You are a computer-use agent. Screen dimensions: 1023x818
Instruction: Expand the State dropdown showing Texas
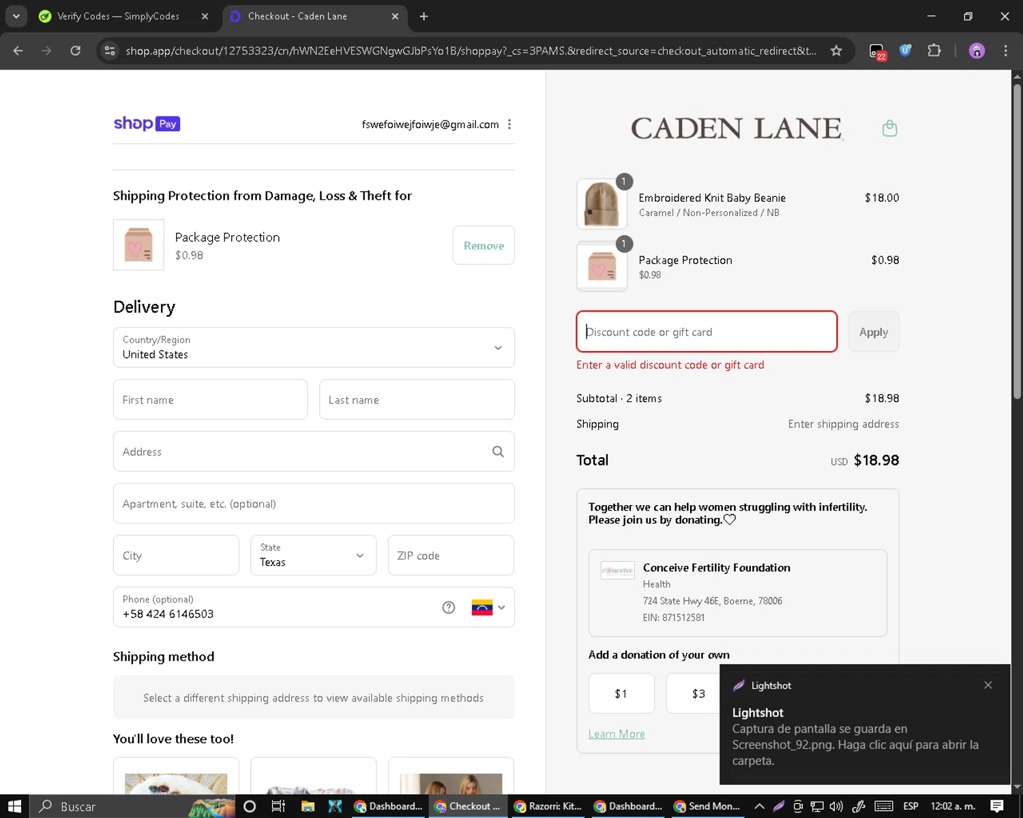click(313, 555)
